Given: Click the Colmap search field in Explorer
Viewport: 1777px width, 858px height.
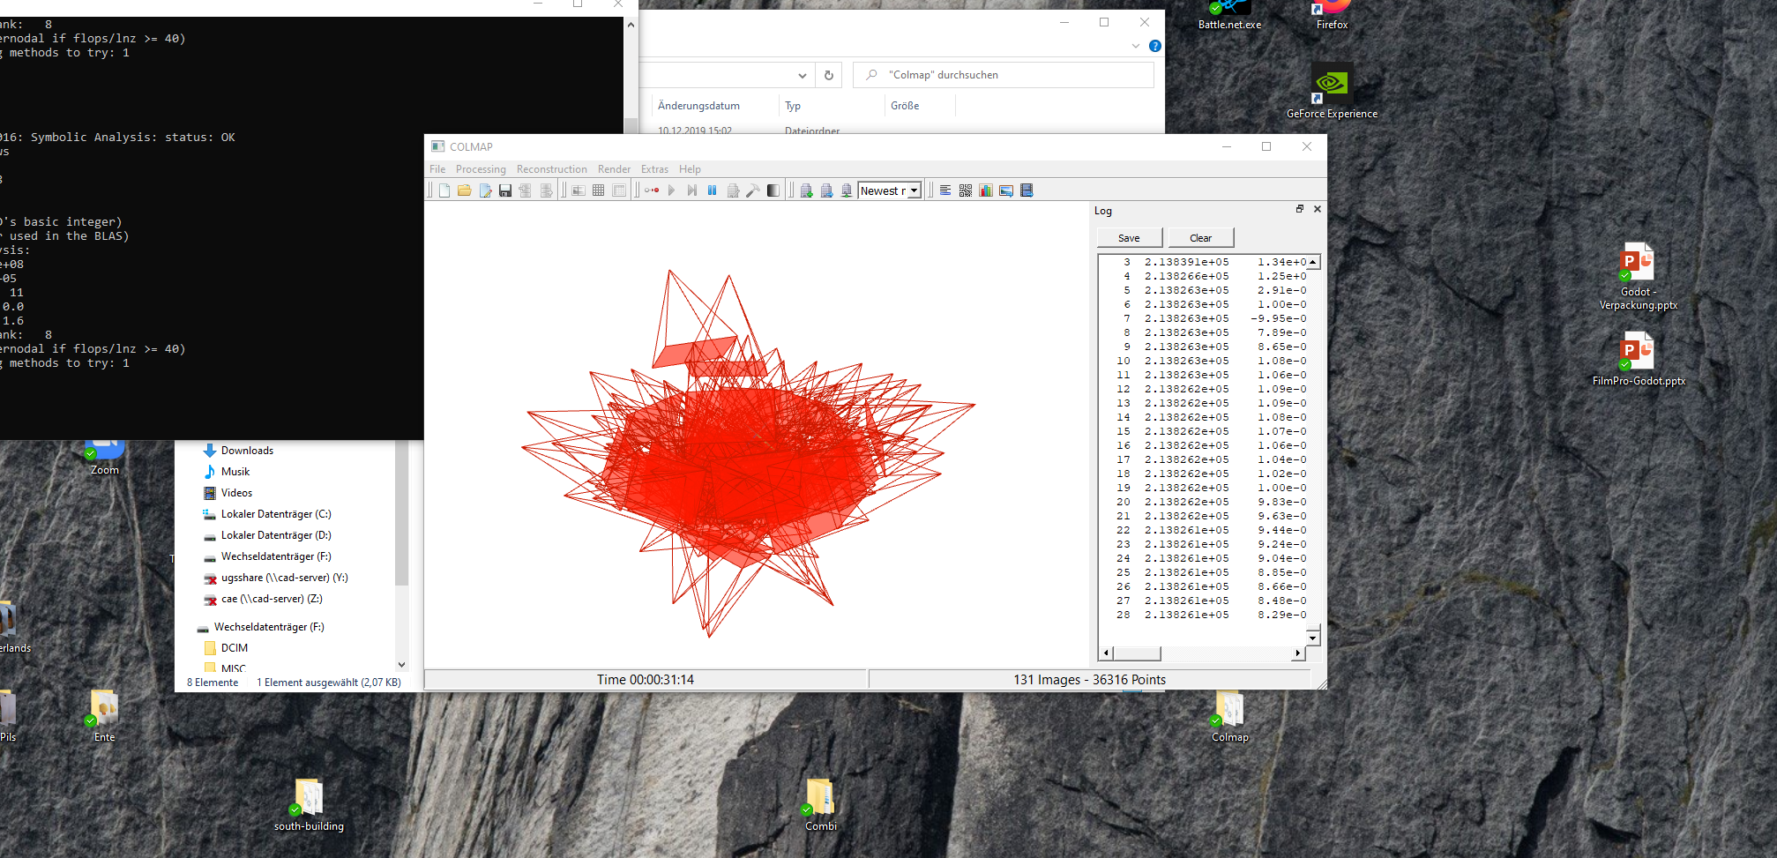Looking at the screenshot, I should pyautogui.click(x=1004, y=75).
